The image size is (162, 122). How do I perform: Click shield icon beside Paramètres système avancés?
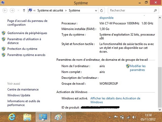click(x=4, y=55)
